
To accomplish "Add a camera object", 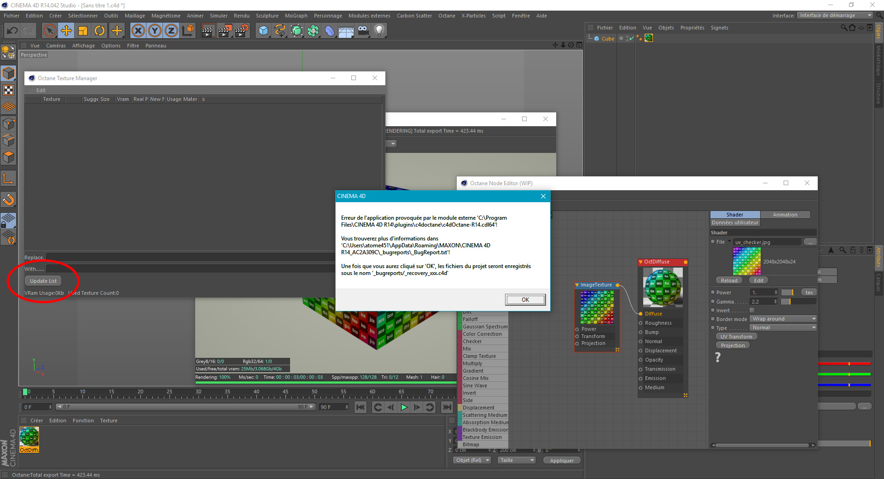I will pos(363,31).
